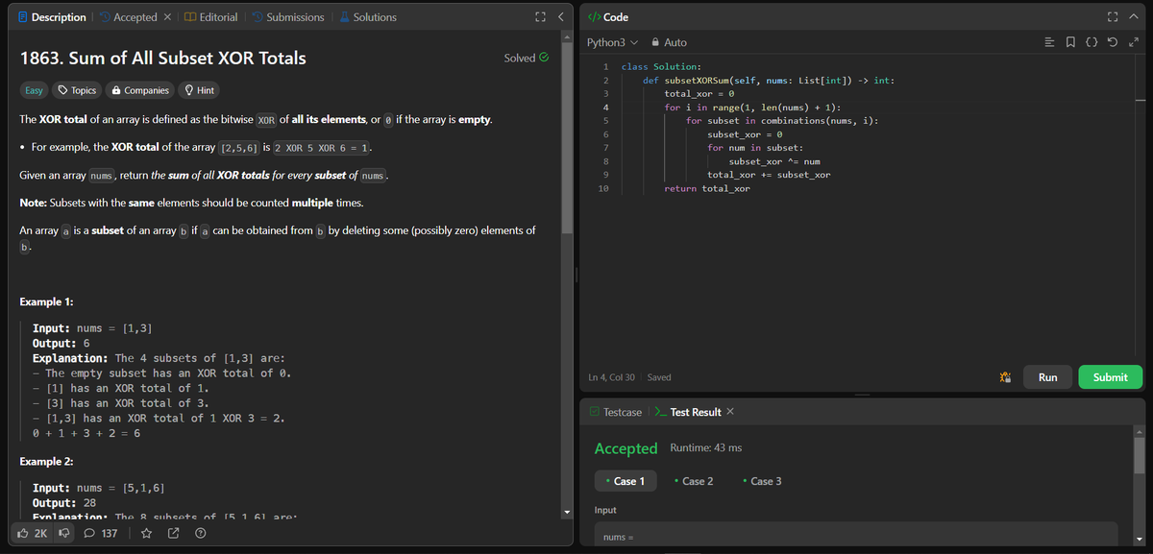Click Runtime: 43 ms text
Image resolution: width=1153 pixels, height=554 pixels.
tap(705, 448)
